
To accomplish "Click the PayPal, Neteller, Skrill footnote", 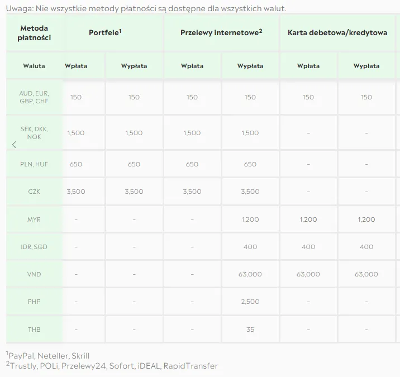I will (x=47, y=356).
